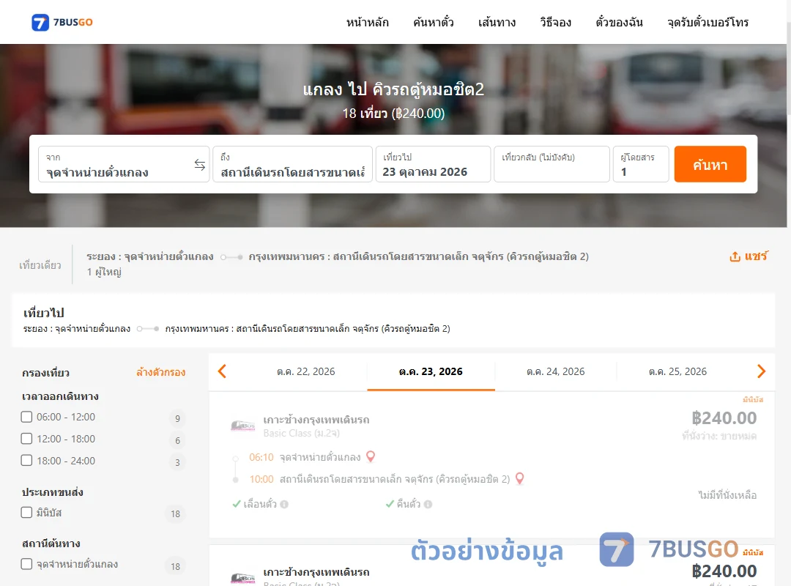The height and width of the screenshot is (586, 791).
Task: Open the ผู้โดยสาร passenger count field
Action: (x=641, y=164)
